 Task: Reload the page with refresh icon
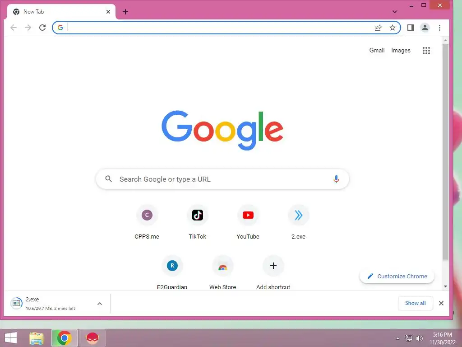click(x=42, y=28)
